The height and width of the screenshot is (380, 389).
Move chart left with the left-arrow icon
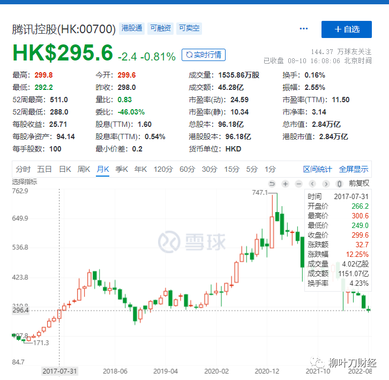pyautogui.click(x=312, y=184)
